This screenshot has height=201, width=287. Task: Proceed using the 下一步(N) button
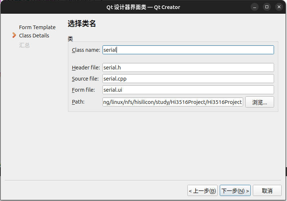click(235, 191)
